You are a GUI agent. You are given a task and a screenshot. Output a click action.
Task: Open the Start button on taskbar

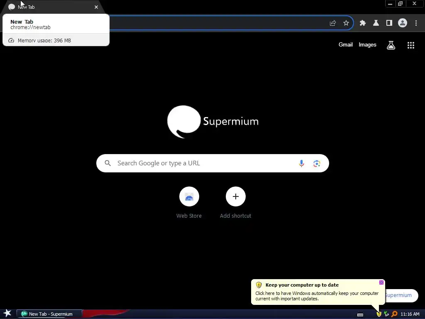7,313
